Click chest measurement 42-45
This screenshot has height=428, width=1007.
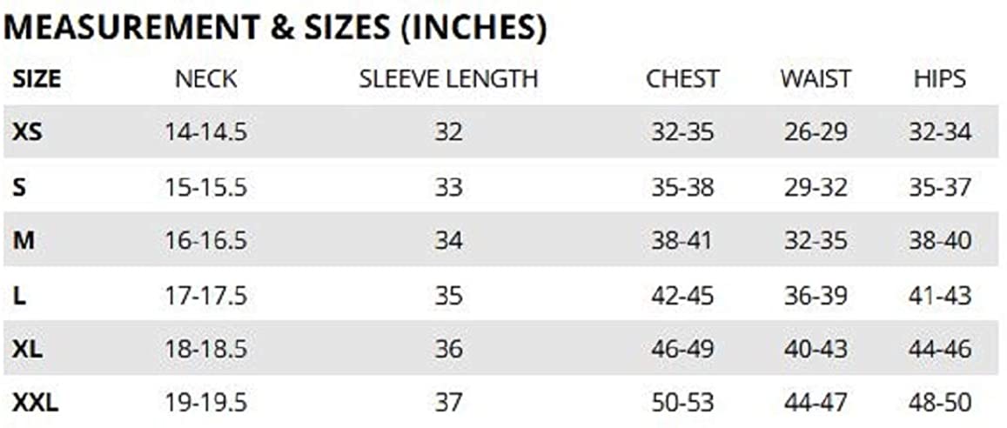(x=682, y=295)
